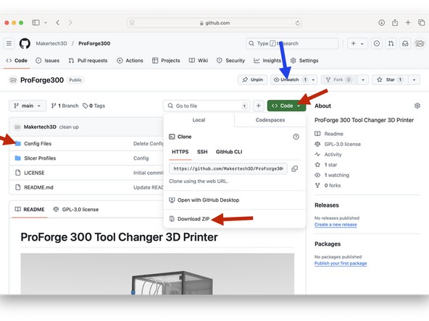Open the README.md file
The width and height of the screenshot is (429, 321).
coord(38,187)
